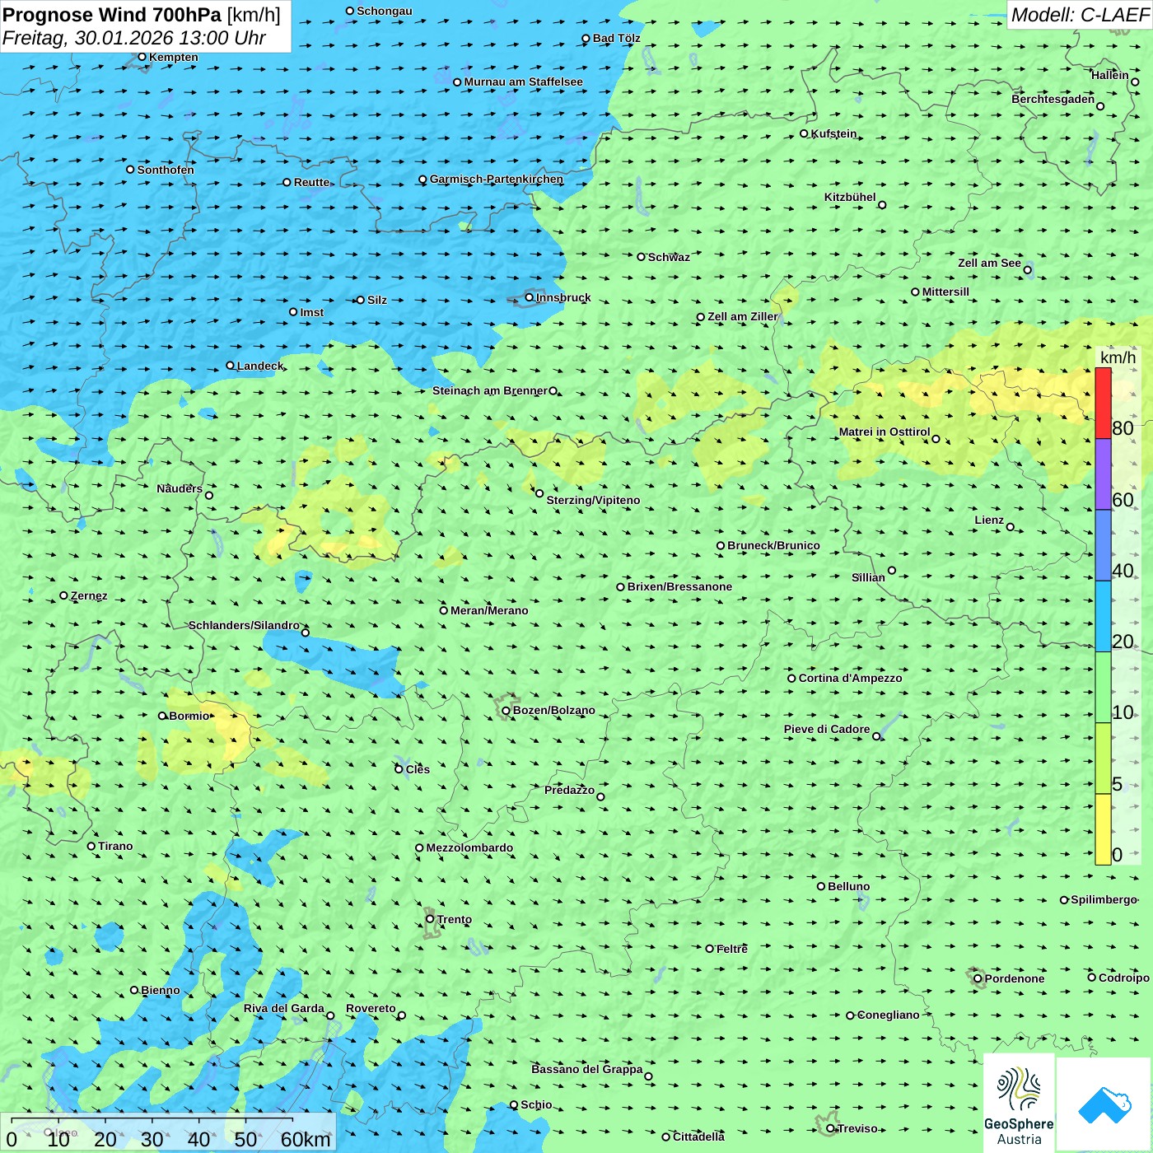Click the Murnau am Staffelsee label
This screenshot has height=1153, width=1153.
pos(524,82)
